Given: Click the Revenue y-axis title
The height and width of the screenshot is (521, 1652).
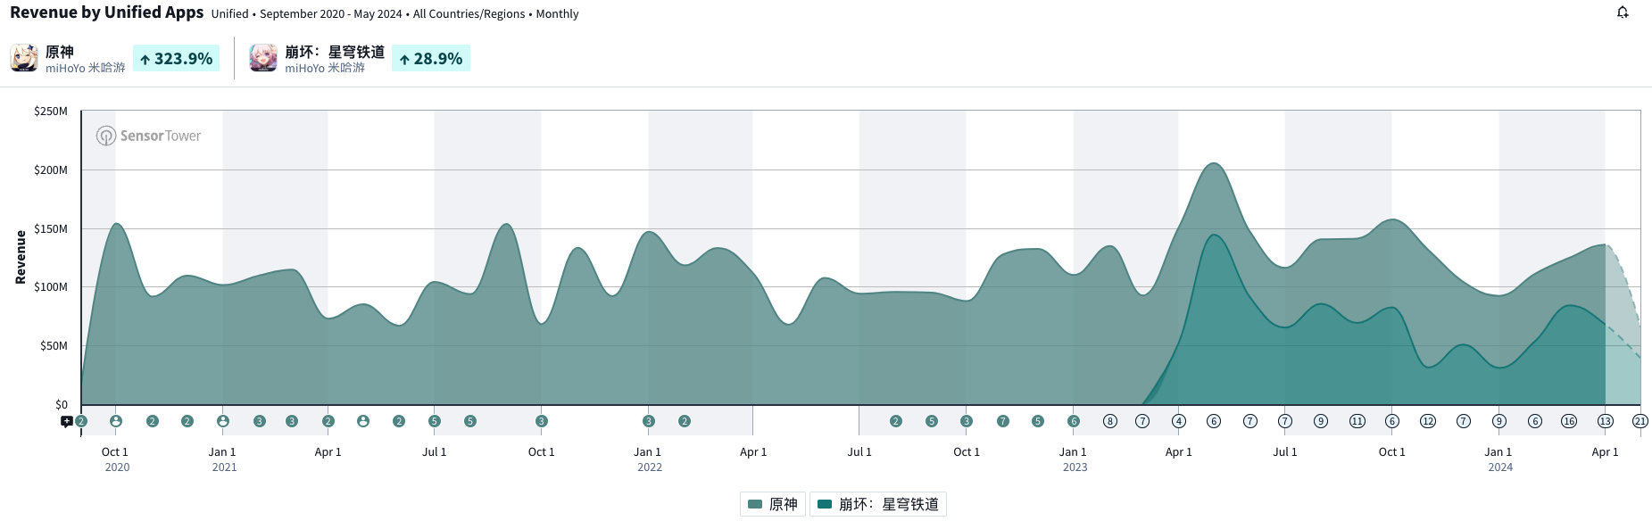Looking at the screenshot, I should 21,257.
